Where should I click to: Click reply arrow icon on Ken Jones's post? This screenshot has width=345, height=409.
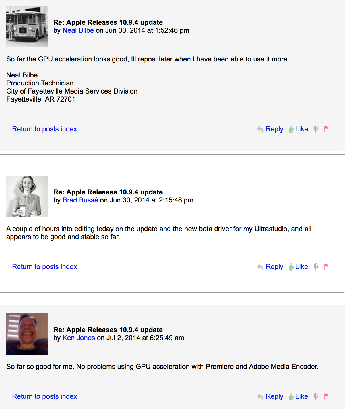[x=260, y=397]
